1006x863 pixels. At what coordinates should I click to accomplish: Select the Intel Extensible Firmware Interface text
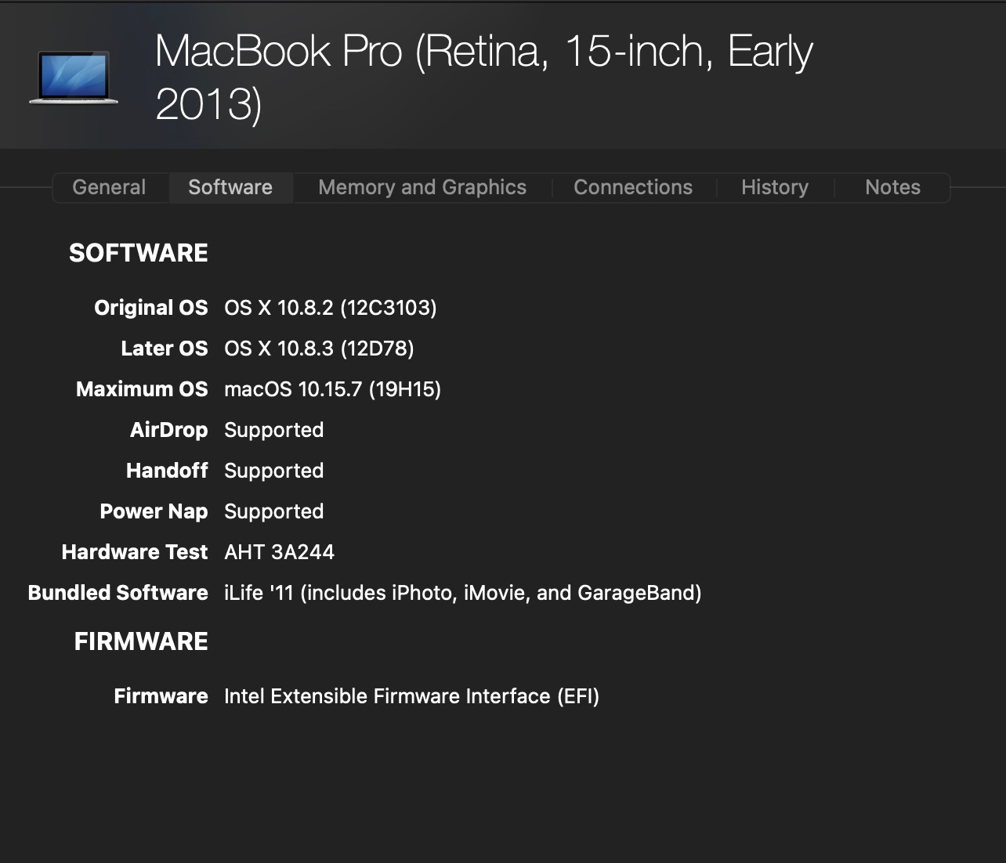coord(411,696)
